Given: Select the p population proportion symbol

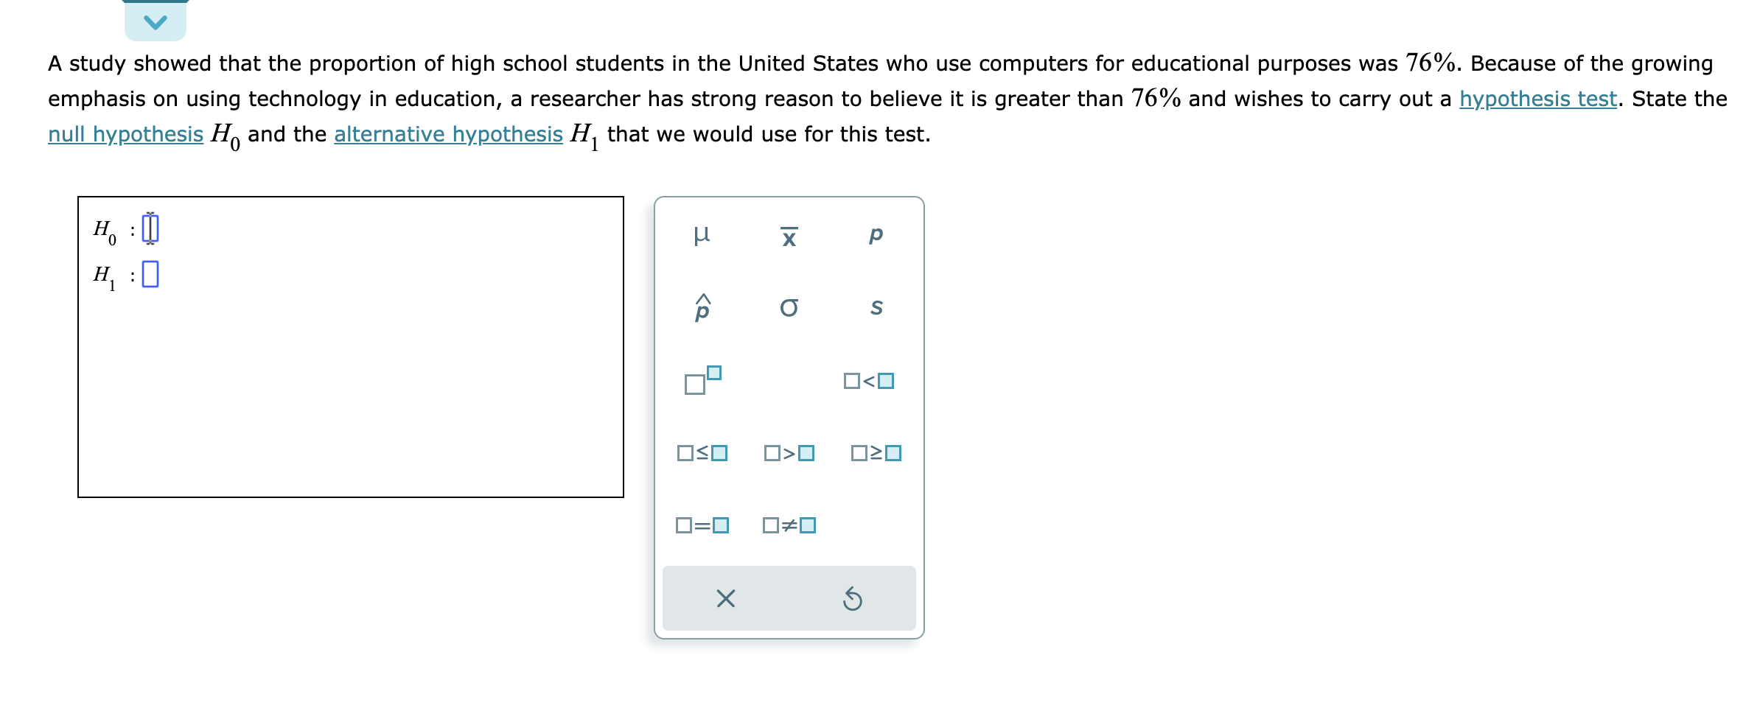Looking at the screenshot, I should click(x=875, y=234).
